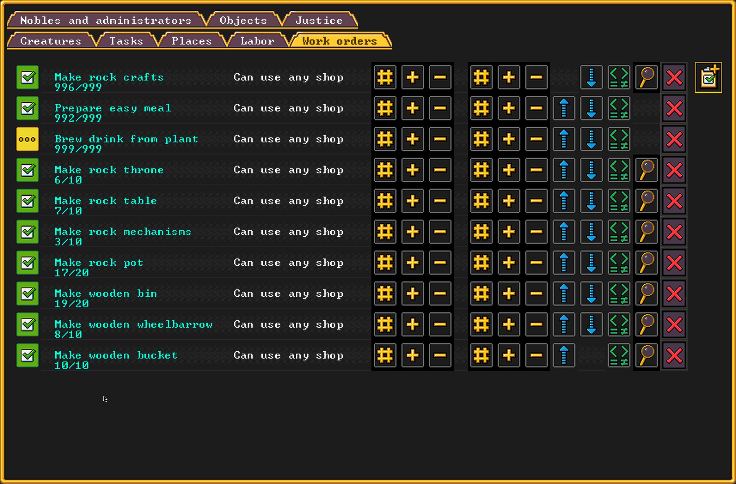The height and width of the screenshot is (484, 736).
Task: Decrease first amount for Make rock pot
Action: point(440,263)
